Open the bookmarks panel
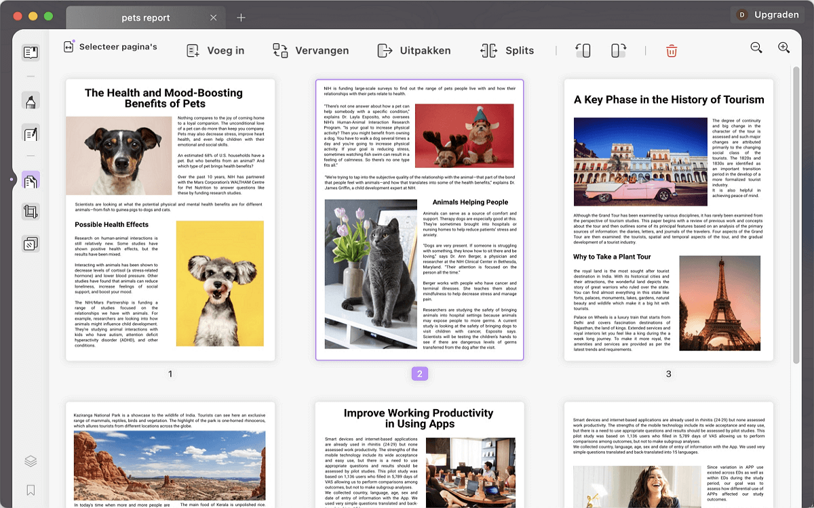The width and height of the screenshot is (814, 508). 31,489
